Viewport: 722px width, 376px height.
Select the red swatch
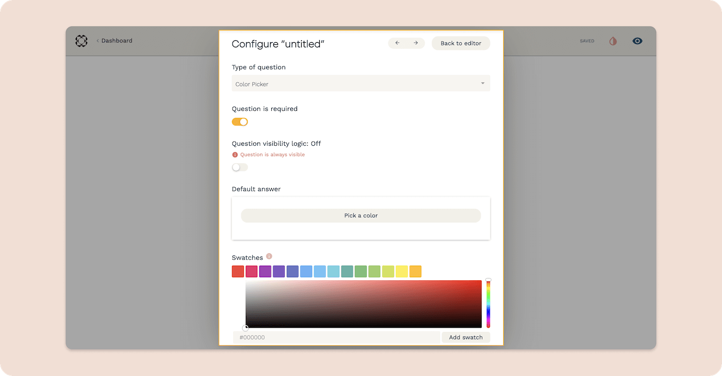(x=238, y=271)
